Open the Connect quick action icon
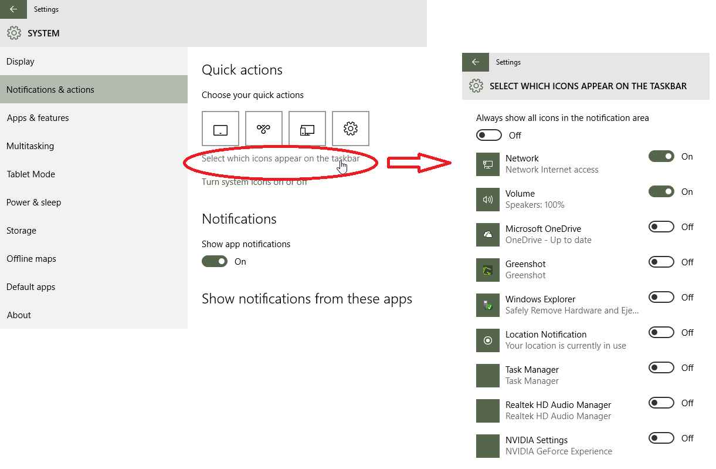Image resolution: width=716 pixels, height=469 pixels. tap(307, 129)
